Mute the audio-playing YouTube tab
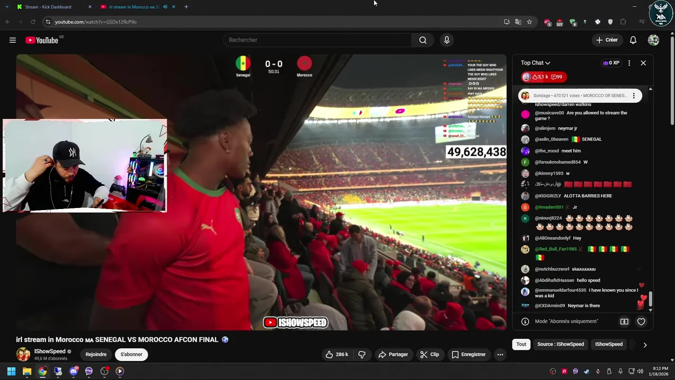 pyautogui.click(x=166, y=7)
